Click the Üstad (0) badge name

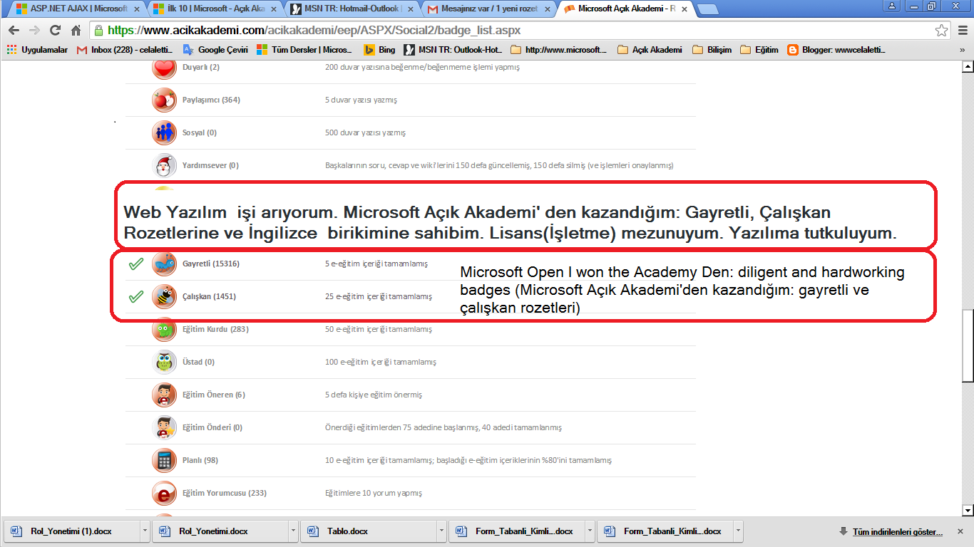(x=198, y=362)
